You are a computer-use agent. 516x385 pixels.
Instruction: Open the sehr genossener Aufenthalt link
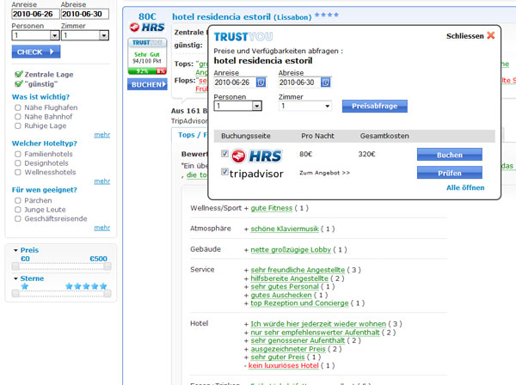[298, 340]
